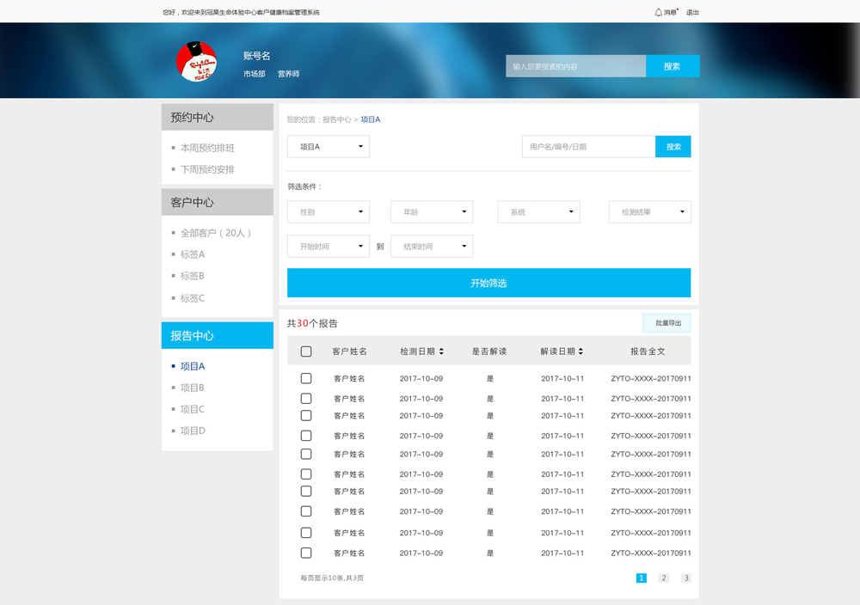Click the user avatar picture
Image resolution: width=860 pixels, height=605 pixels.
(196, 61)
